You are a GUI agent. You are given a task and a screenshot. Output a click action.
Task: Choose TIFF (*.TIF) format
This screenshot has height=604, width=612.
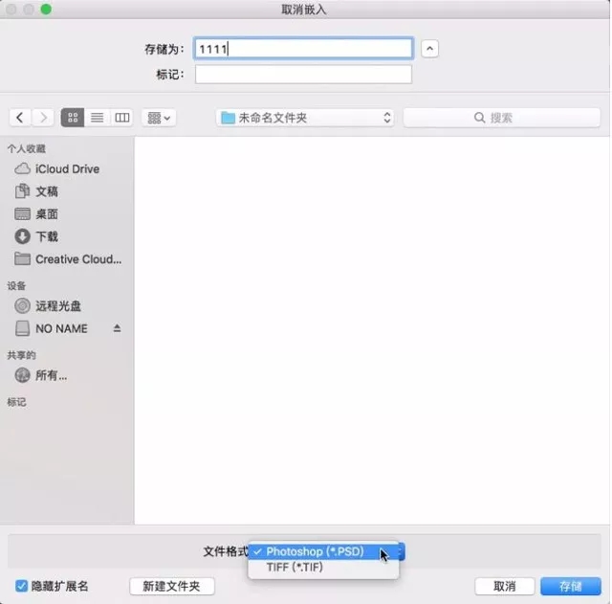(x=323, y=568)
